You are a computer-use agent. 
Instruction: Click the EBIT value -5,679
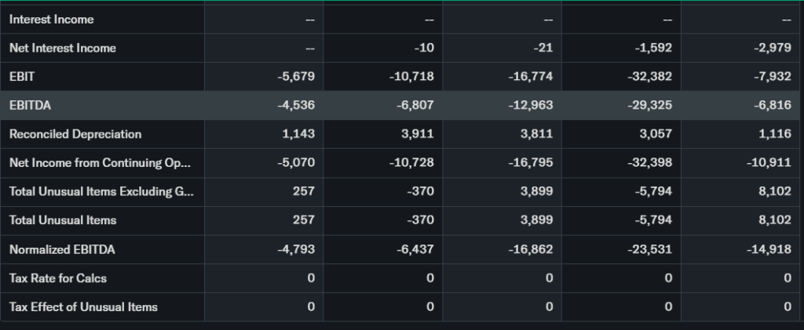[x=296, y=77]
